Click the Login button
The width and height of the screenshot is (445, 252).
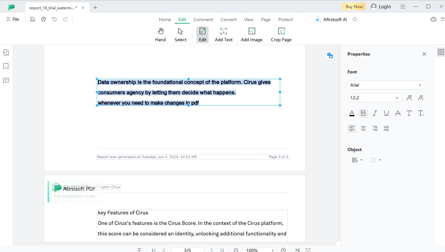pyautogui.click(x=381, y=6)
